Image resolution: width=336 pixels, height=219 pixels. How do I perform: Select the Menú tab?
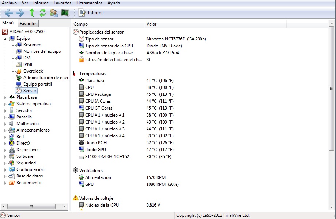click(x=8, y=23)
